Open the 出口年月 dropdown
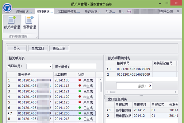184x123 pixels. point(50,66)
